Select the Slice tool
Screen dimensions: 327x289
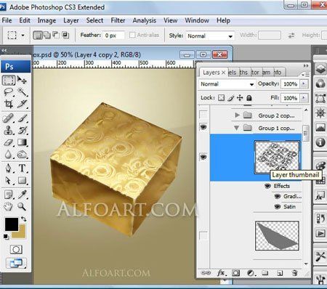[x=22, y=104]
